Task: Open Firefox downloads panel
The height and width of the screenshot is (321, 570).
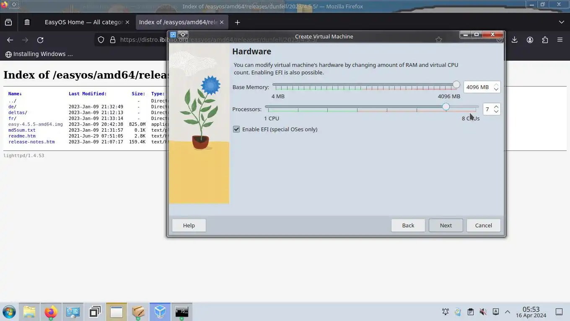Action: point(515,40)
